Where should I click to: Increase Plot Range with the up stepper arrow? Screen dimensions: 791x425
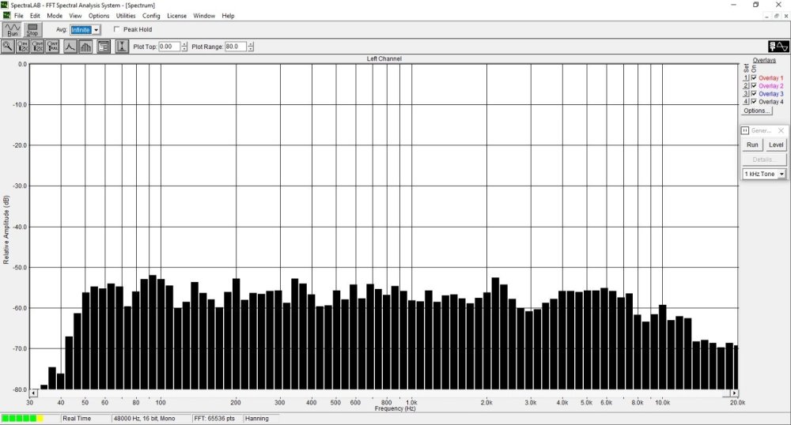[x=251, y=44]
